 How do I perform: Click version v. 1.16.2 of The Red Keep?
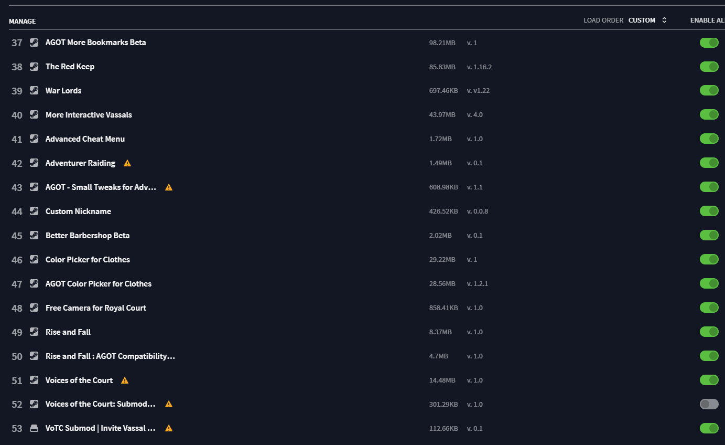[x=479, y=67]
